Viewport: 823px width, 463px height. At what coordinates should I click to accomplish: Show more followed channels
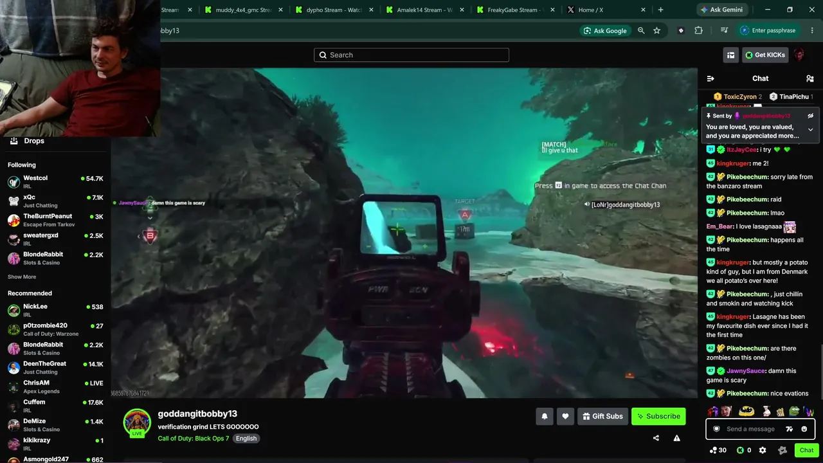[x=22, y=277]
